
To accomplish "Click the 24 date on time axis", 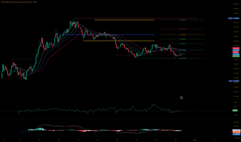I will (x=59, y=140).
